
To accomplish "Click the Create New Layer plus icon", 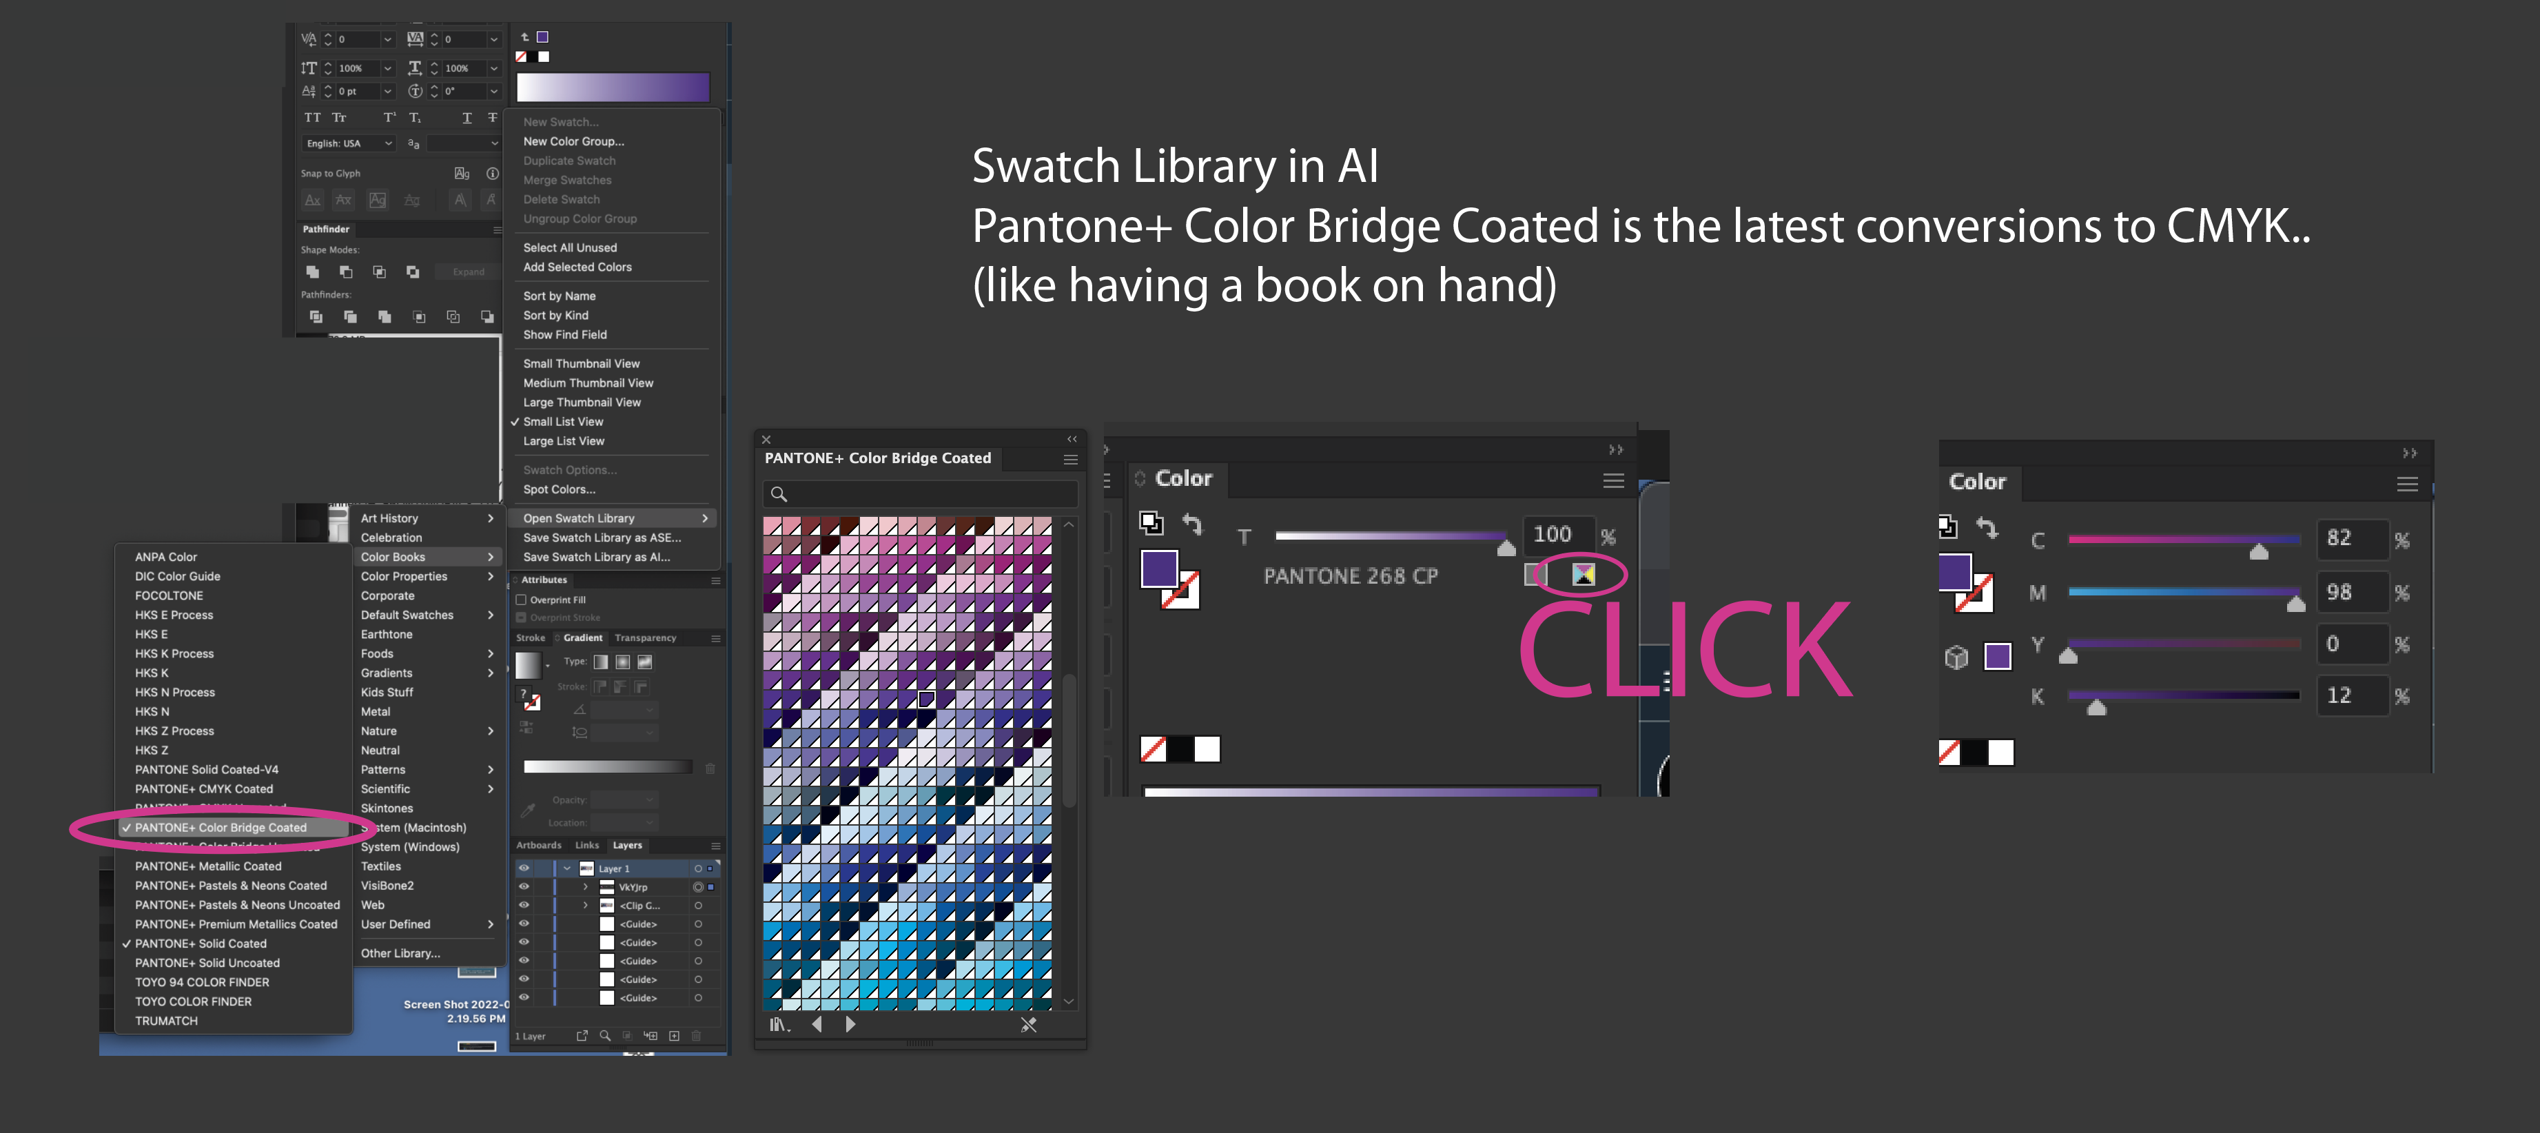I will [x=675, y=1035].
